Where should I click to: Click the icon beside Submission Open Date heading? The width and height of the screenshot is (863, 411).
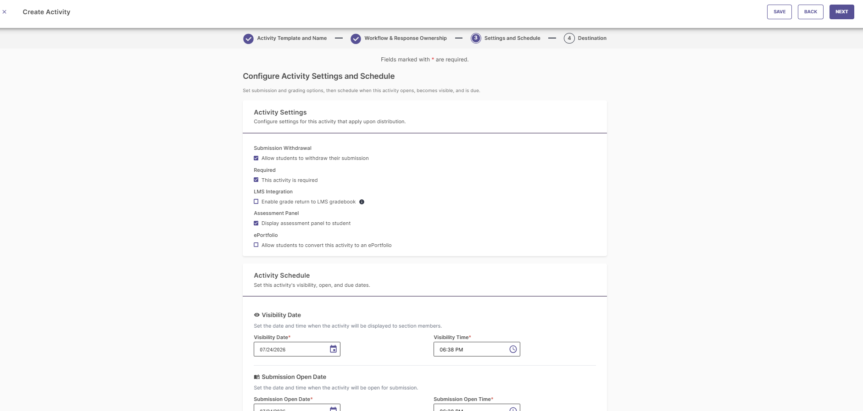(257, 377)
